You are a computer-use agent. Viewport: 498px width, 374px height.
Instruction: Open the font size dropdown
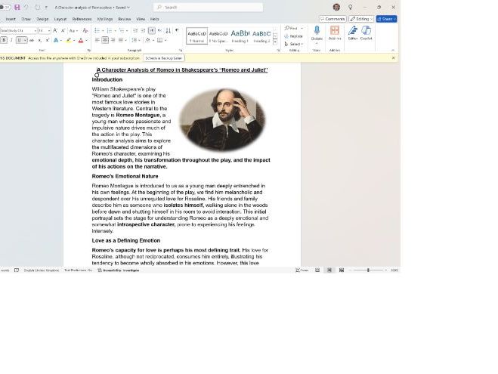49,30
